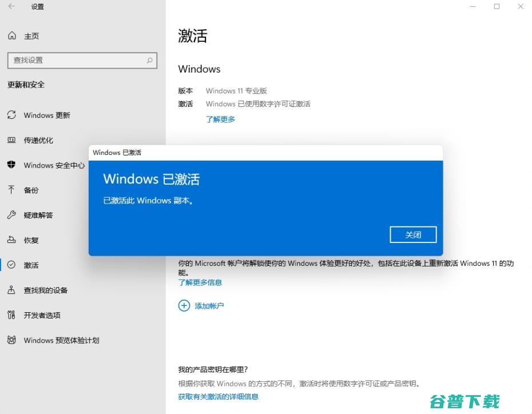Open 开发者选项 via its sidebar icon

tap(10, 315)
